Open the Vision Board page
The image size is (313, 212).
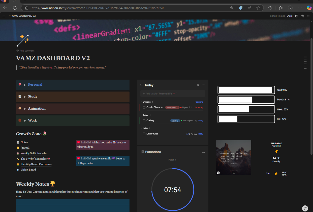[x=28, y=170]
